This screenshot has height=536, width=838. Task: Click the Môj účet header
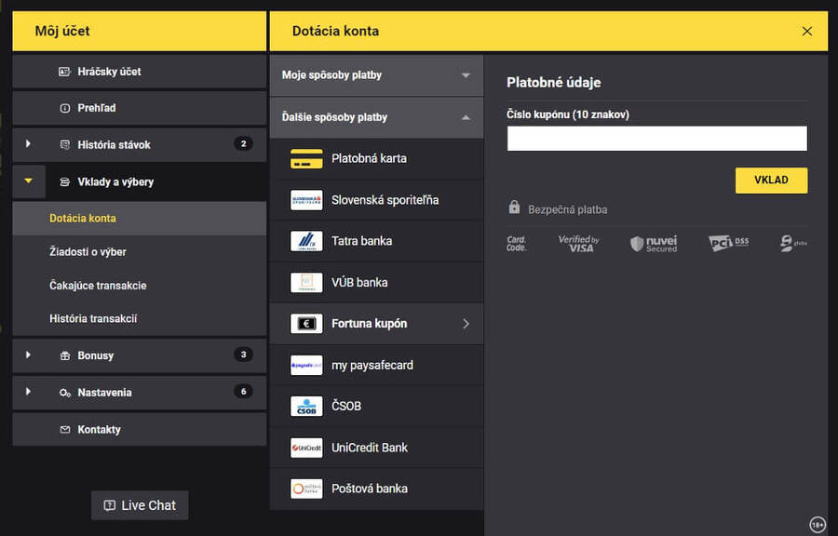coord(139,32)
